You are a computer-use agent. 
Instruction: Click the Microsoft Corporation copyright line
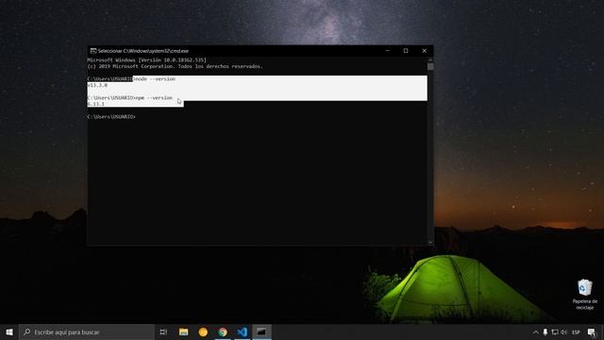click(175, 66)
